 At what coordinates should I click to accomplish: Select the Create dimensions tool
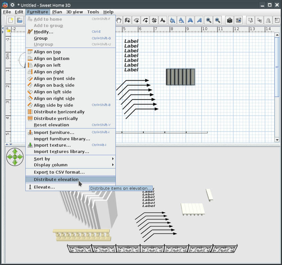click(154, 20)
